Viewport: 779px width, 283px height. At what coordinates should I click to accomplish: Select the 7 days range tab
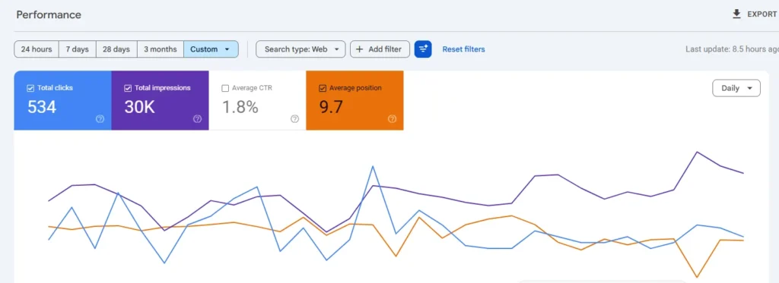tap(77, 49)
